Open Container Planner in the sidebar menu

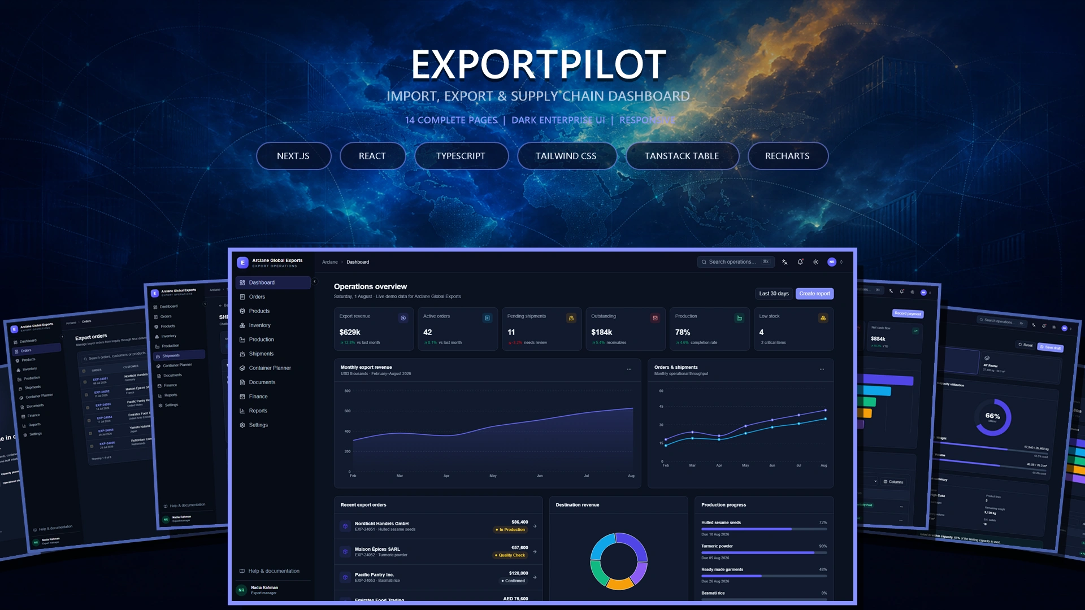273,368
